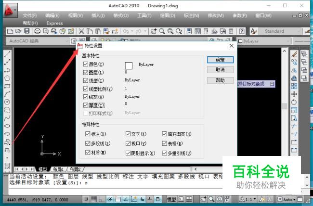Close the 特性设置 dialog
313x206 pixels.
click(231, 46)
